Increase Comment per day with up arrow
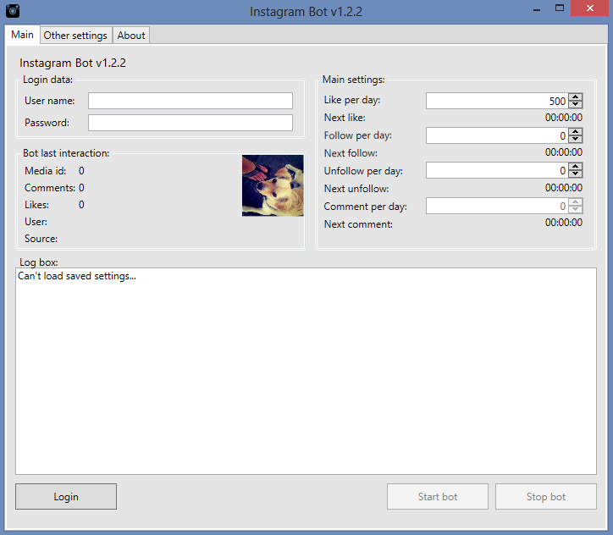613x535 pixels. [x=576, y=201]
